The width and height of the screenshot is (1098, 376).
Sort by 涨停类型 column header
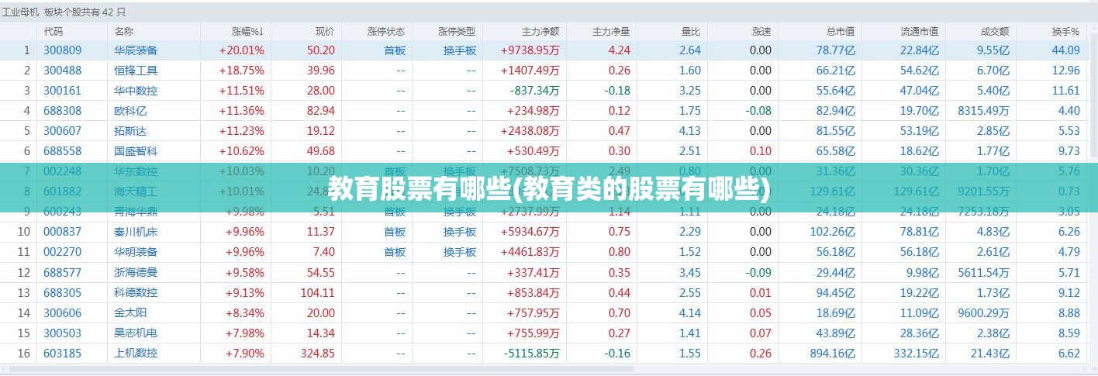click(457, 31)
